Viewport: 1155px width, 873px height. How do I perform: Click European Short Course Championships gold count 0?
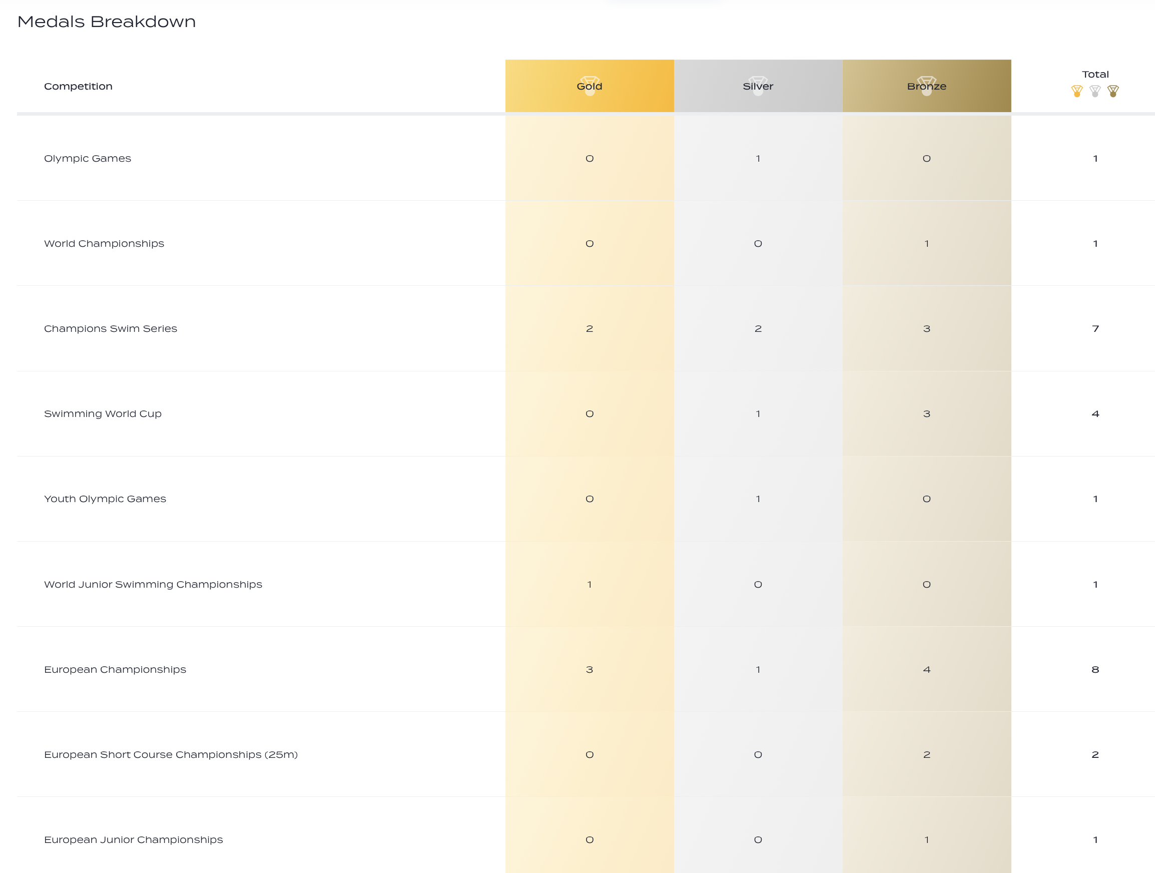(x=590, y=754)
